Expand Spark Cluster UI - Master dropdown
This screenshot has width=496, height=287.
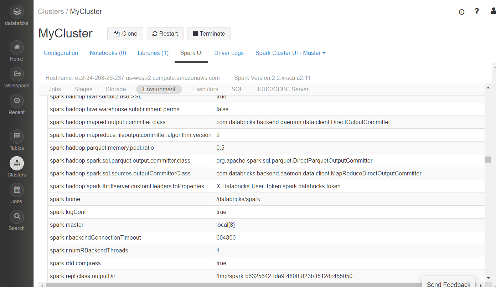tap(290, 53)
